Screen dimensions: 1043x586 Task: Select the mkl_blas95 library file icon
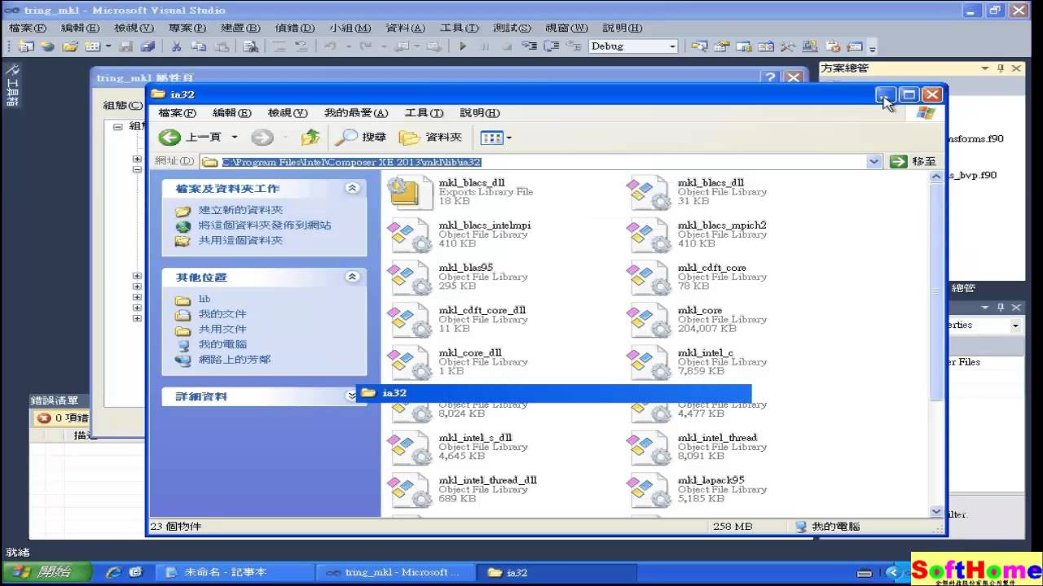pyautogui.click(x=409, y=278)
